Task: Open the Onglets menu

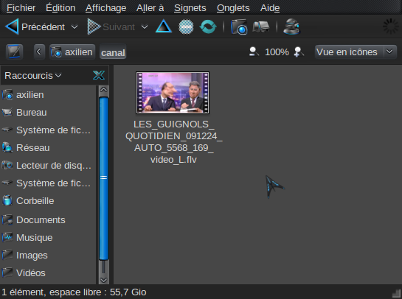Action: (233, 8)
